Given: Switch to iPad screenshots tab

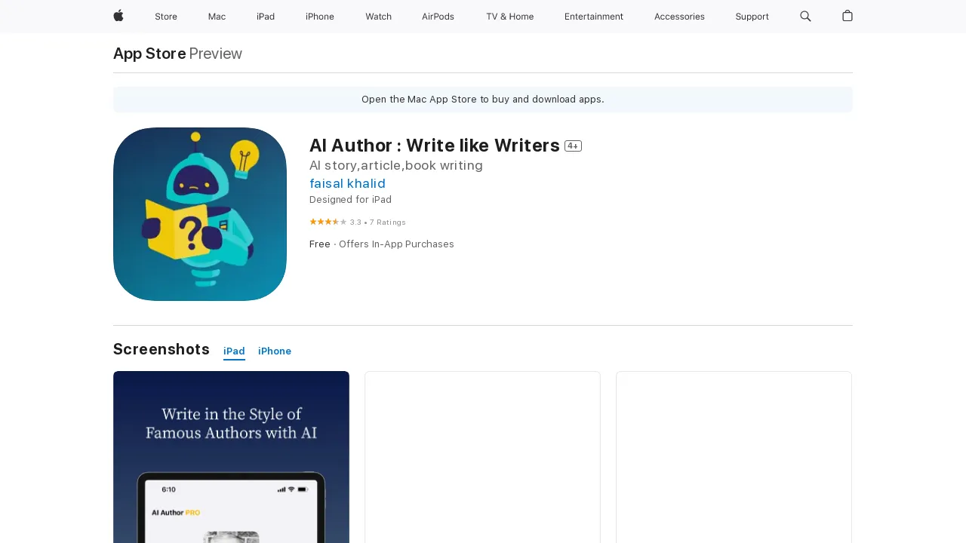Looking at the screenshot, I should coord(234,351).
